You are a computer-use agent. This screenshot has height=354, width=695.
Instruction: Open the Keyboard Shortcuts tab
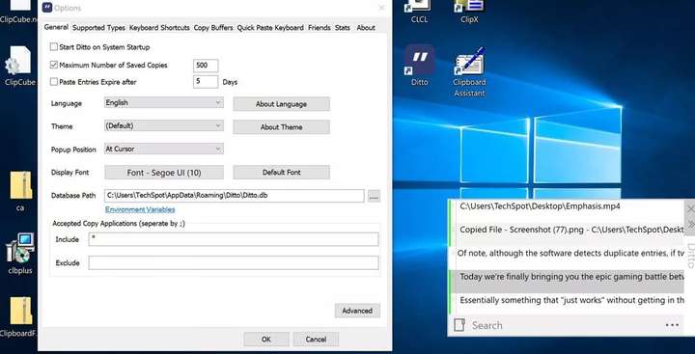pyautogui.click(x=159, y=28)
